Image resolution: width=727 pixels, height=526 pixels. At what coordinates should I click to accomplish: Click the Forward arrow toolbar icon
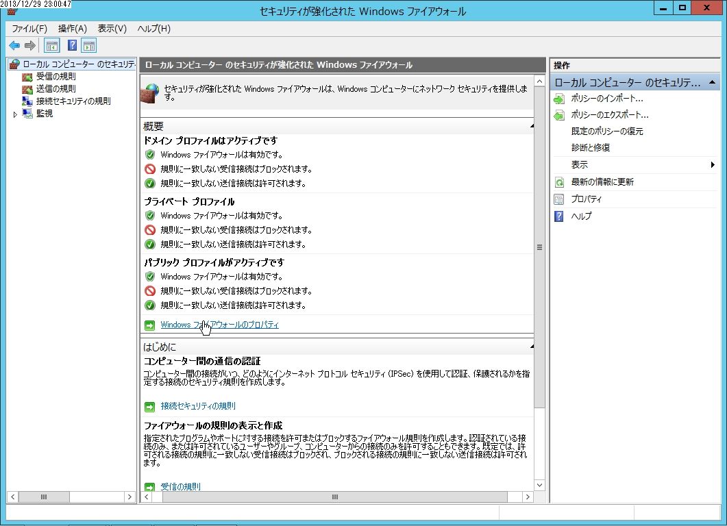30,45
